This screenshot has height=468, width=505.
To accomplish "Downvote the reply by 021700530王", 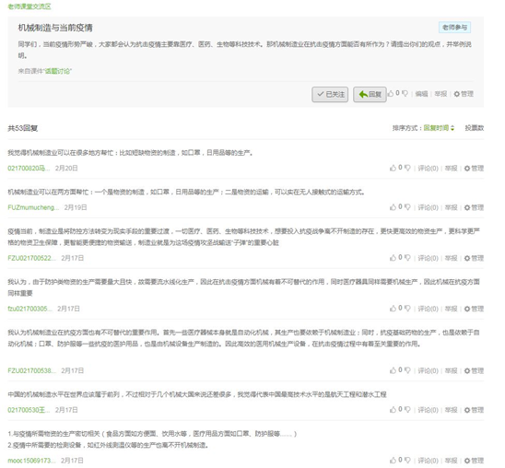I will (407, 409).
